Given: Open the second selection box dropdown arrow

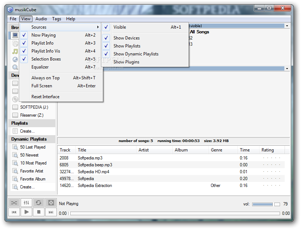Looking at the screenshot, I should coord(287,68).
